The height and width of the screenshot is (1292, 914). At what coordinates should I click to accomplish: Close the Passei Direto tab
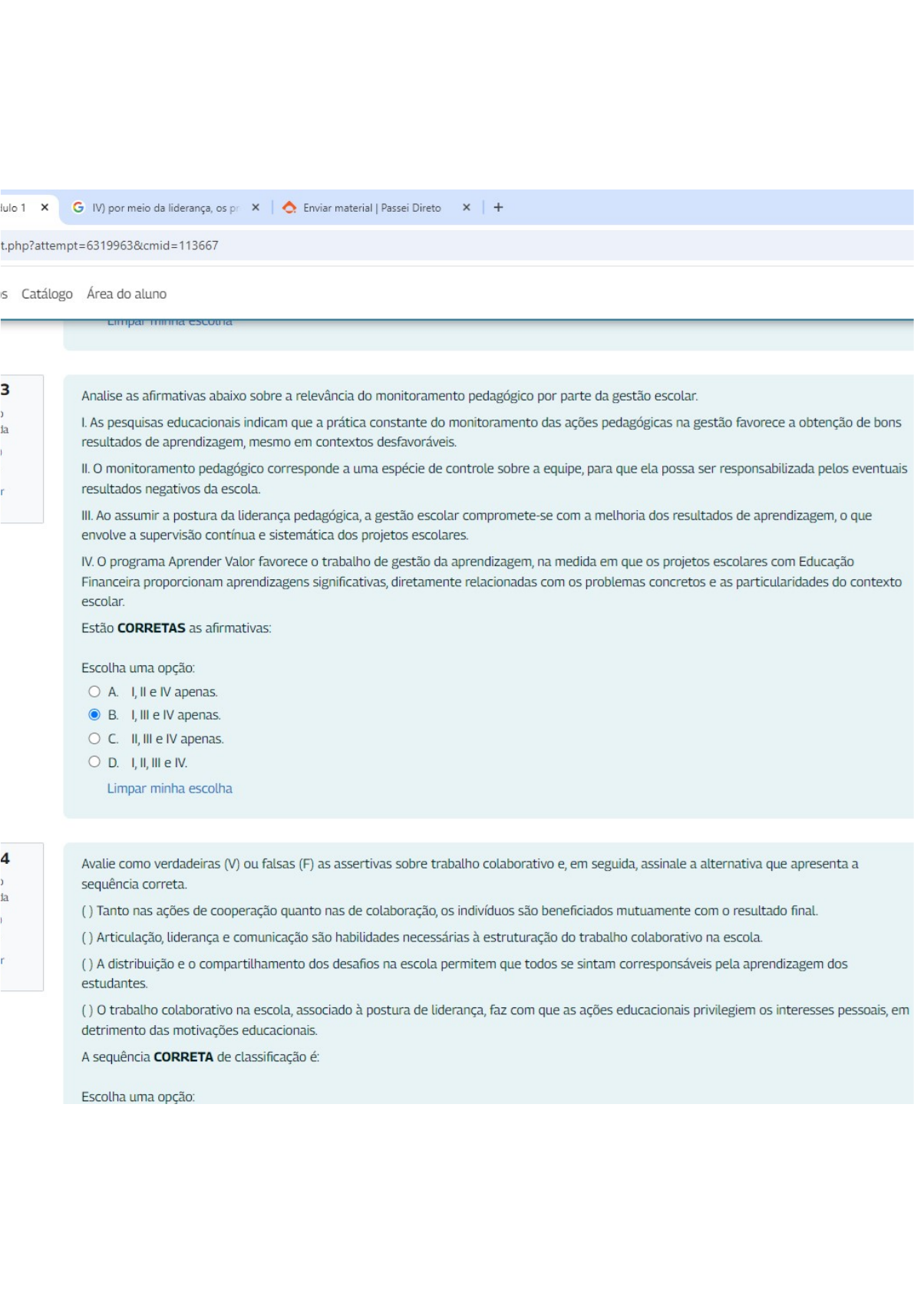[466, 207]
